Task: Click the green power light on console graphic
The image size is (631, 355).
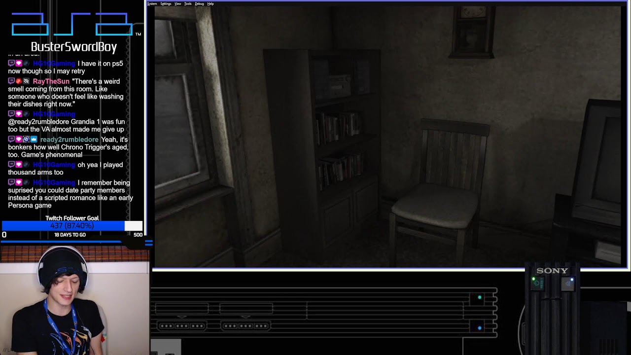Action: click(534, 280)
